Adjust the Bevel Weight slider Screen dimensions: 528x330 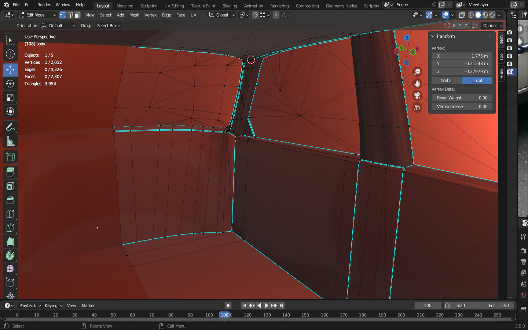[x=462, y=98]
